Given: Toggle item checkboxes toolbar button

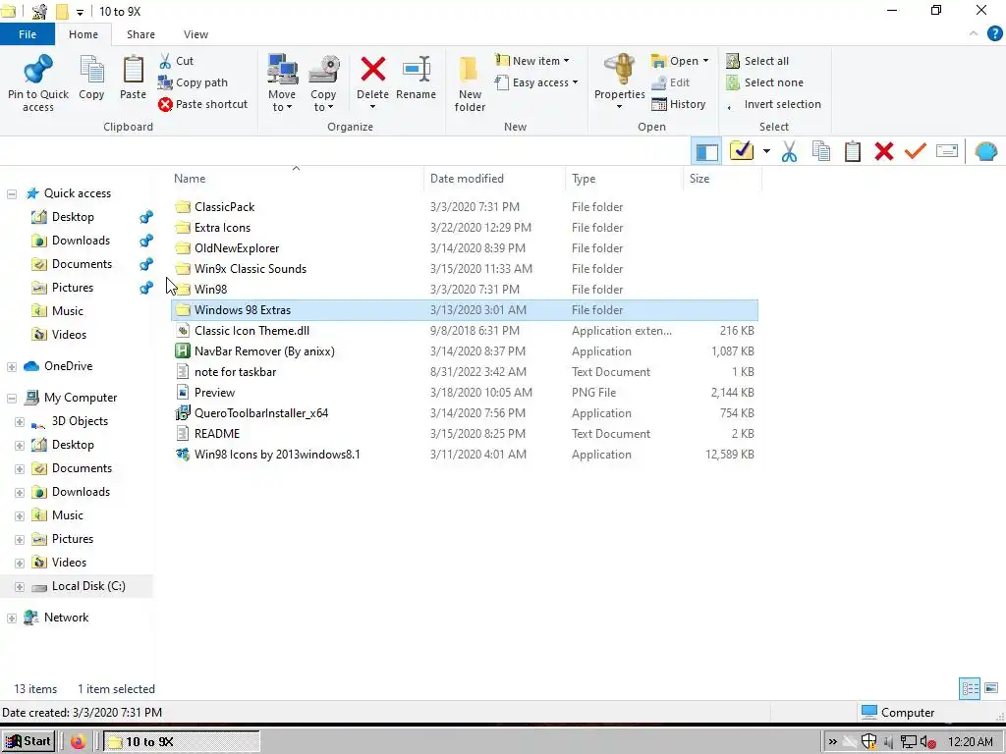Looking at the screenshot, I should point(741,151).
